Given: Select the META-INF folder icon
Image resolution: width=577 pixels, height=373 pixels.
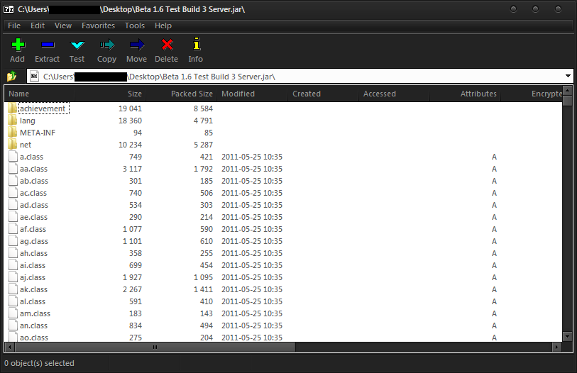Looking at the screenshot, I should click(13, 133).
